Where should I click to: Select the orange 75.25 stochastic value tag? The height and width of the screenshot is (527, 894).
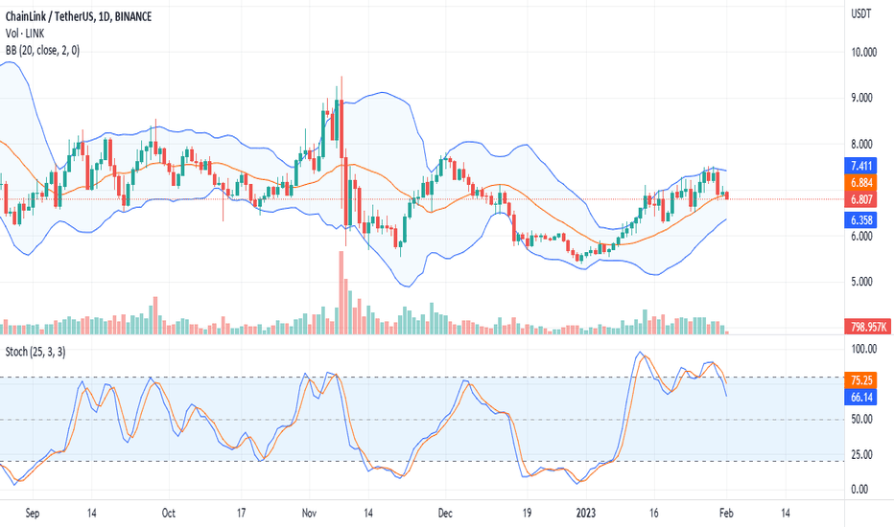[x=861, y=380]
